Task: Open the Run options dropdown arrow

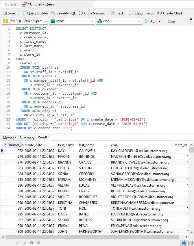Action: pos(159,22)
